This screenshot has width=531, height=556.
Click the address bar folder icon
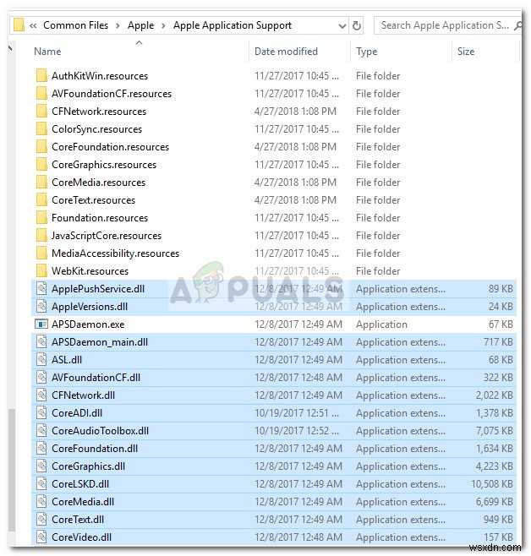point(19,25)
